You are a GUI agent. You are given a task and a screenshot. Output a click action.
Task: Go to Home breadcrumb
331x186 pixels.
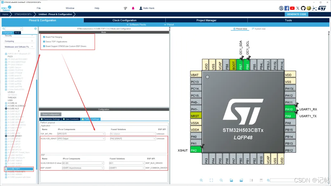(5, 14)
